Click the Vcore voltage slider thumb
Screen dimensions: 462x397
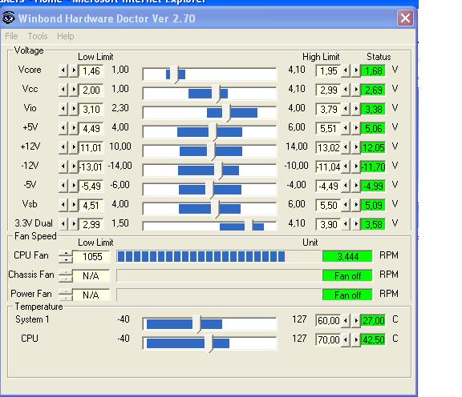174,74
